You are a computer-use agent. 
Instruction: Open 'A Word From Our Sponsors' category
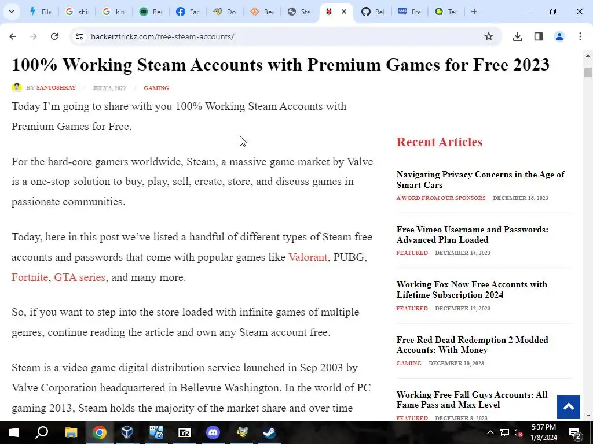(441, 198)
